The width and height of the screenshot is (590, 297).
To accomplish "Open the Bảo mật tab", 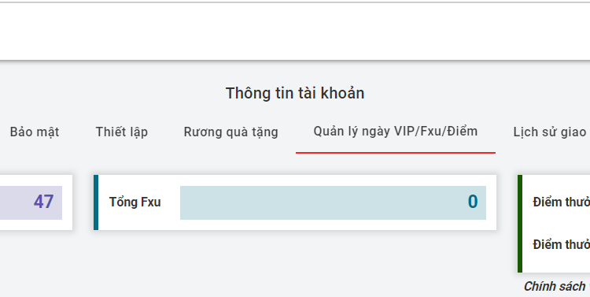I will click(x=35, y=132).
